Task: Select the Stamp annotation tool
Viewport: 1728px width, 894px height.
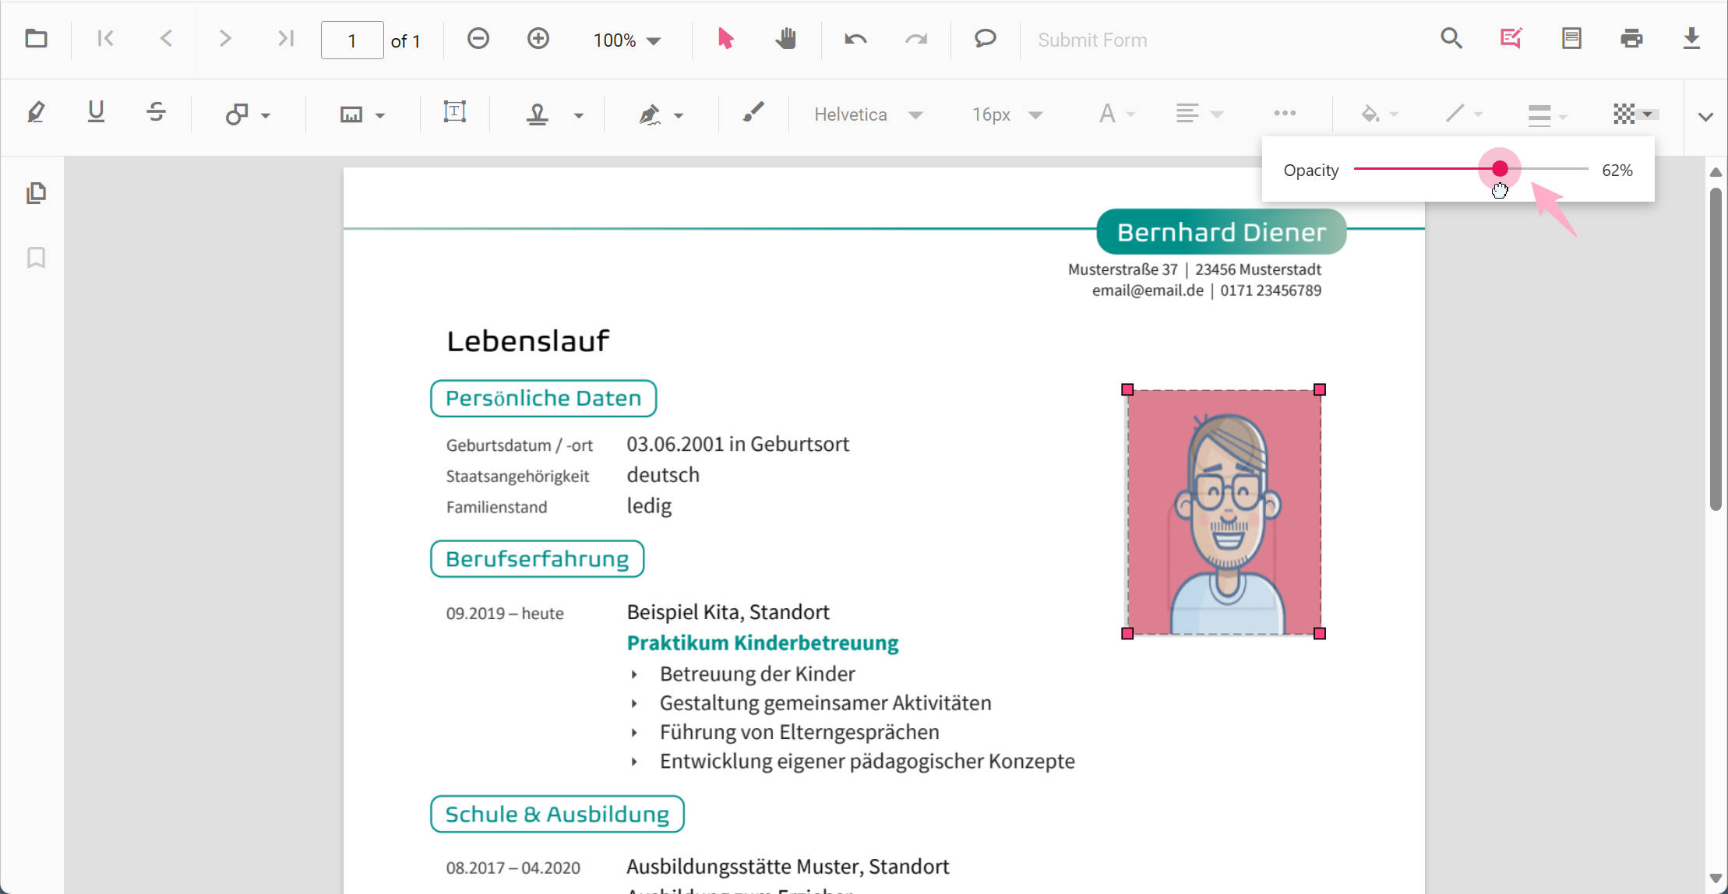Action: point(536,114)
